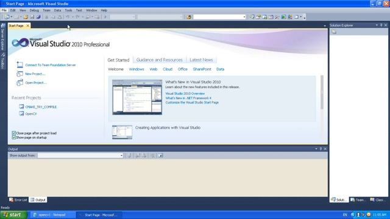Switch to the Class View tab
The height and width of the screenshot is (219, 390).
click(x=378, y=200)
